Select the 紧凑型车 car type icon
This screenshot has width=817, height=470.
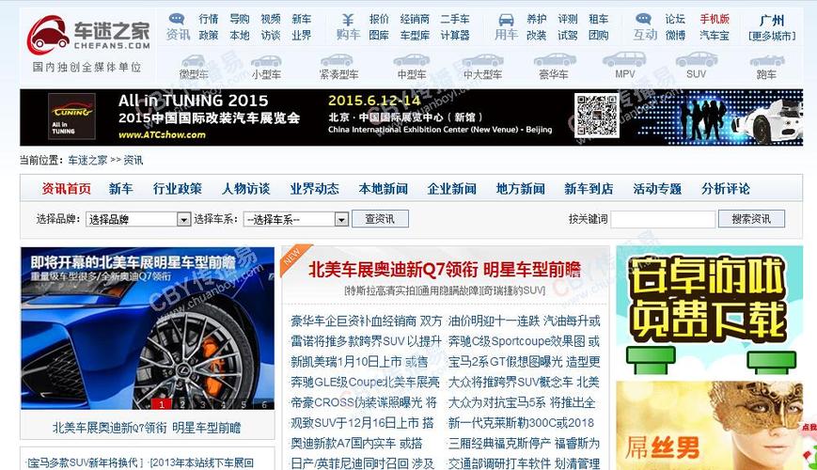[338, 60]
